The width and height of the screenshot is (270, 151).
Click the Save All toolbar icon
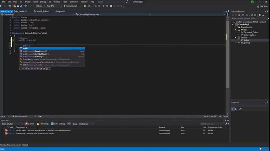(x=21, y=6)
